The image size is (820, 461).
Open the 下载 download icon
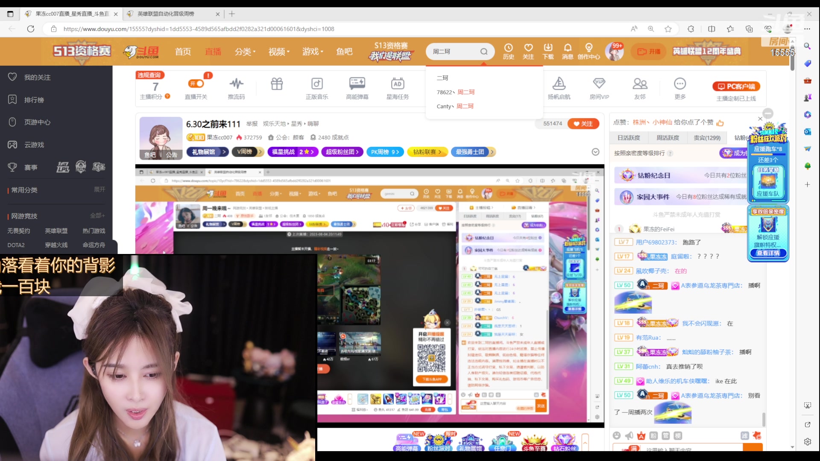pyautogui.click(x=548, y=51)
